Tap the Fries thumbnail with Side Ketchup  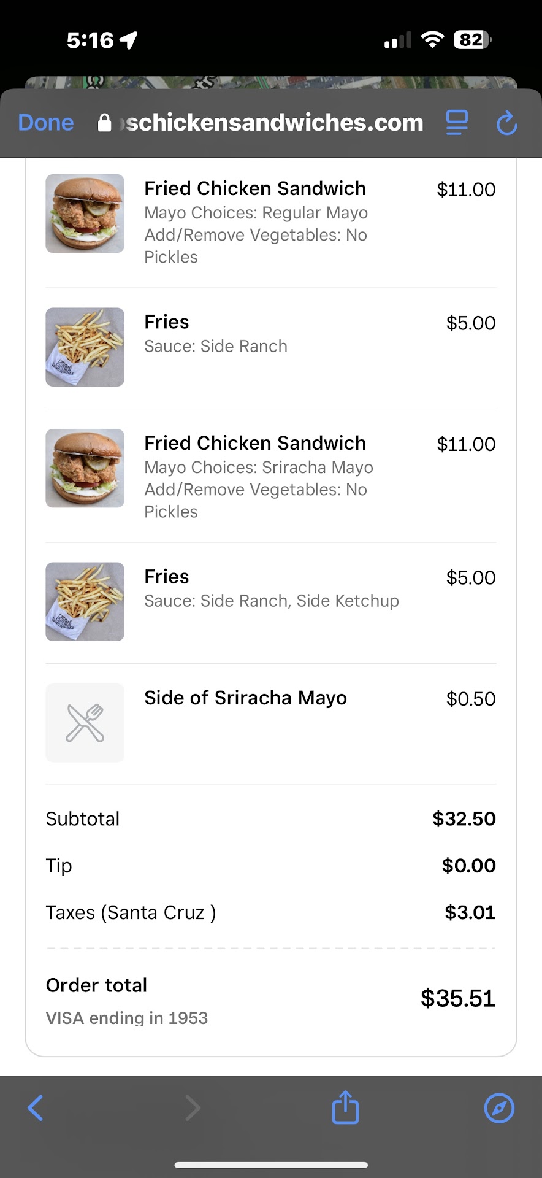85,601
